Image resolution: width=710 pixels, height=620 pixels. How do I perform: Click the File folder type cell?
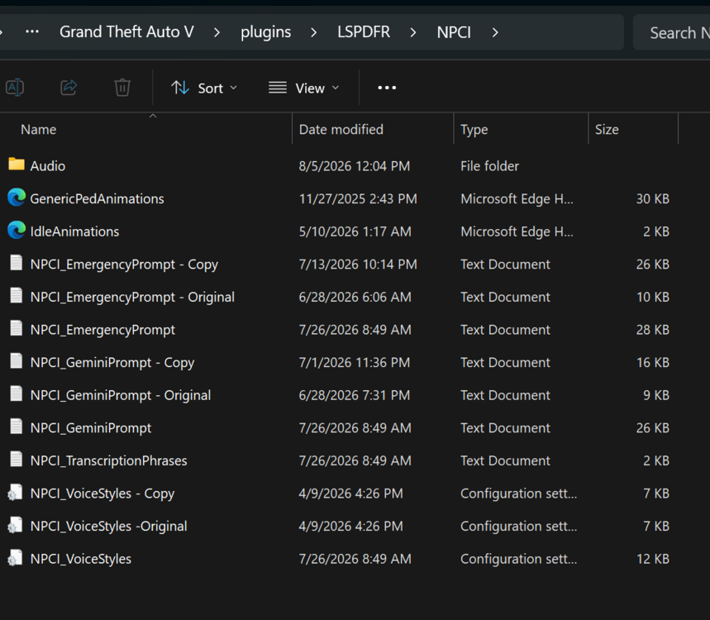(x=489, y=166)
